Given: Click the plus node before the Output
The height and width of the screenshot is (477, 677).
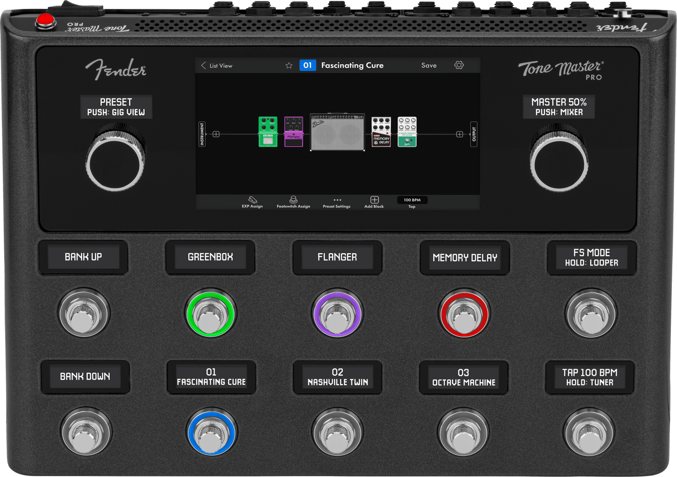Looking at the screenshot, I should click(x=459, y=134).
